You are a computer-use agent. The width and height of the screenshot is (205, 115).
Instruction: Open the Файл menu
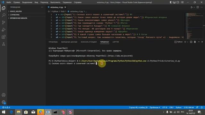[9, 2]
